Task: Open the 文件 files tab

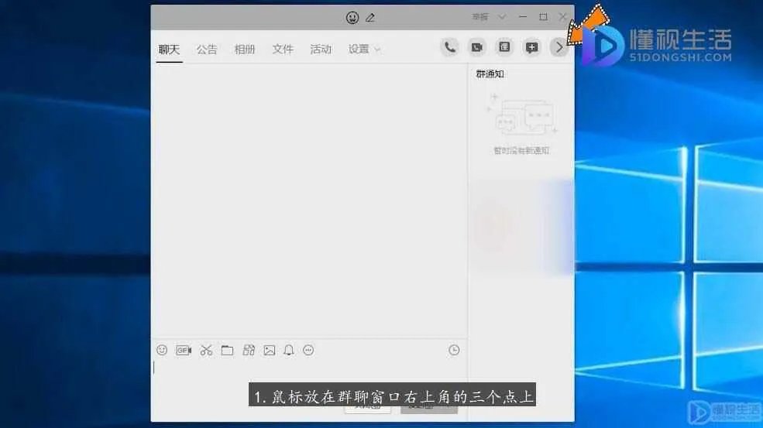Action: 283,49
